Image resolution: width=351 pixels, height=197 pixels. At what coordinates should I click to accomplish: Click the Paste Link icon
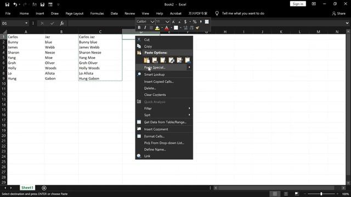tap(188, 60)
